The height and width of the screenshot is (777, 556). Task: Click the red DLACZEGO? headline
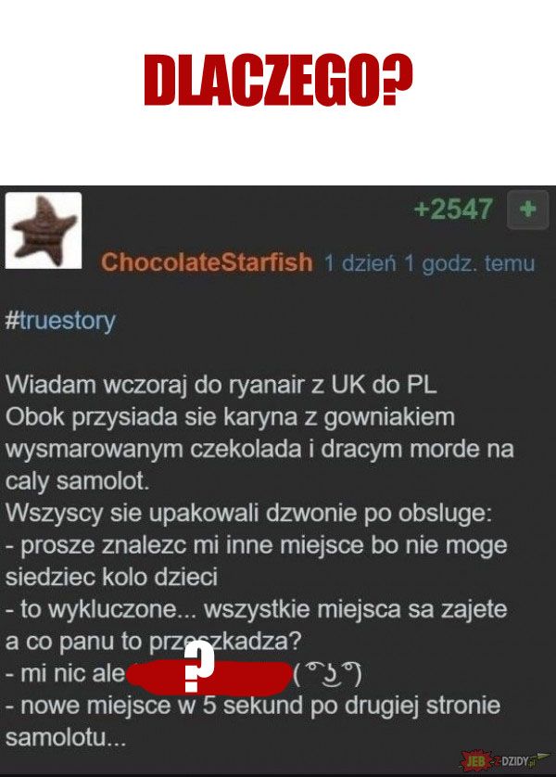tap(278, 80)
